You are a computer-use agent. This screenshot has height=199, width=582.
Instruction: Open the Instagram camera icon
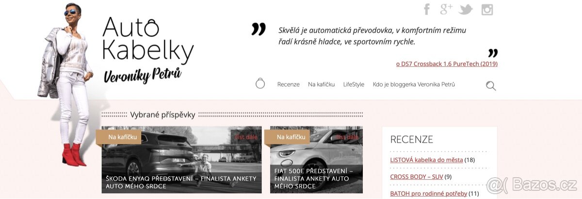487,9
